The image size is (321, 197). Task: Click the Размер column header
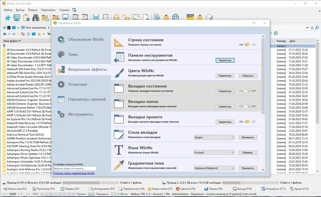[281, 41]
